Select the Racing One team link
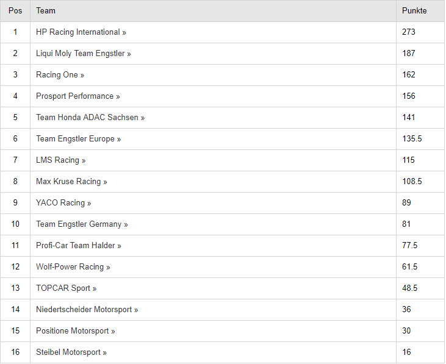This screenshot has width=446, height=364. [60, 75]
